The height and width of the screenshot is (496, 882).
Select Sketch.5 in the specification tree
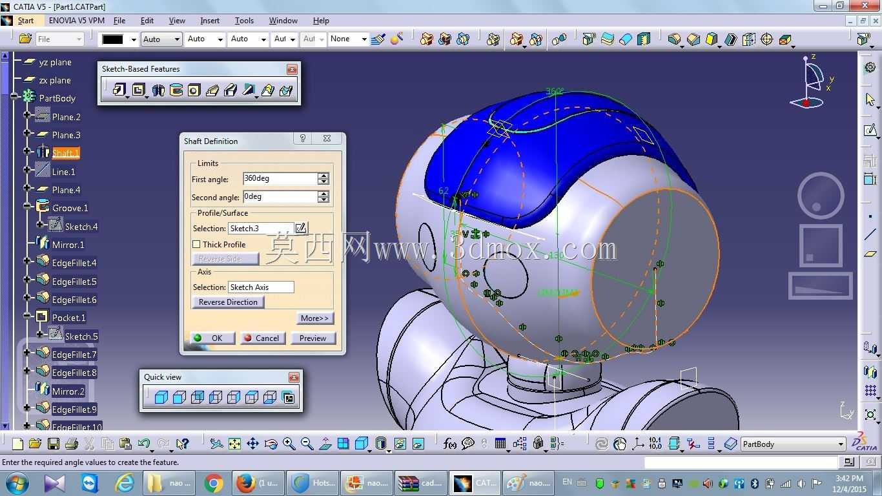[81, 336]
